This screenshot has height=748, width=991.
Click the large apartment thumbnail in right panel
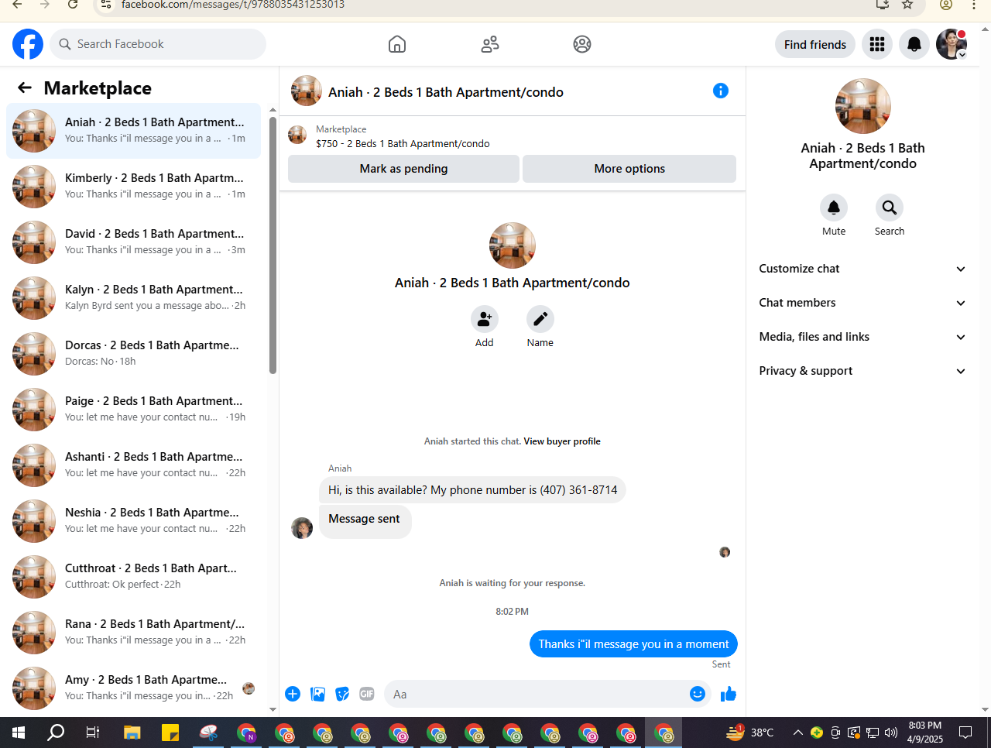click(863, 106)
